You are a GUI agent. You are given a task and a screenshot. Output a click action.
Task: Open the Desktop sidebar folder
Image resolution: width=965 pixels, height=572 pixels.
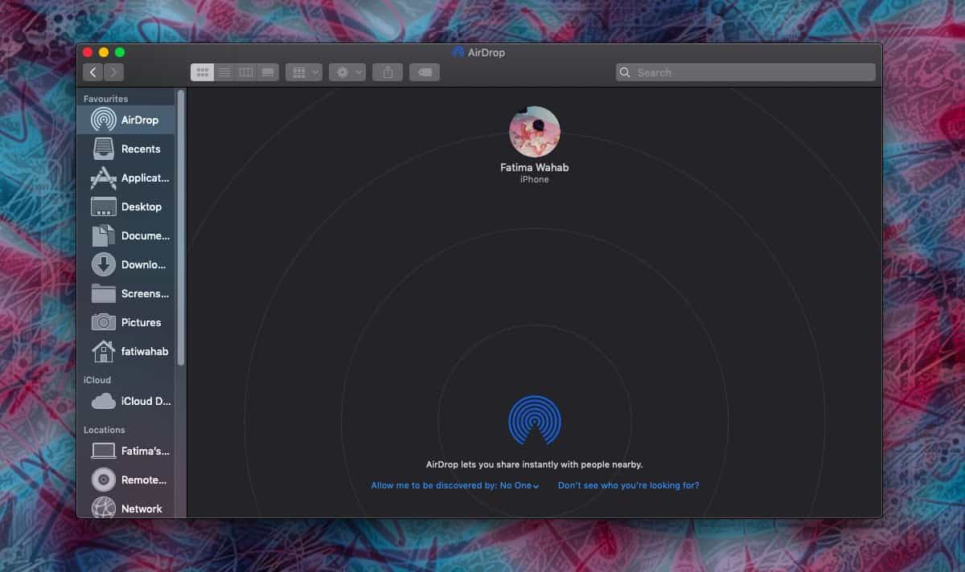(126, 206)
